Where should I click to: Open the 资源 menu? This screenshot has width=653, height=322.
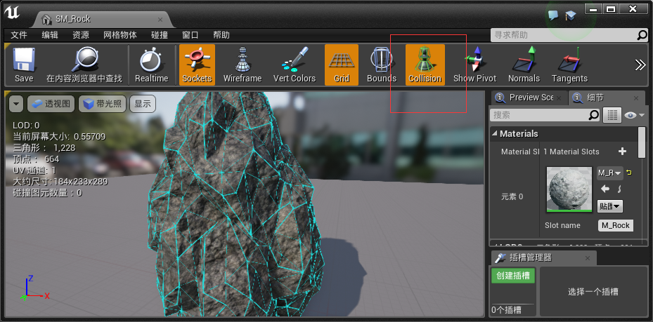click(x=80, y=35)
